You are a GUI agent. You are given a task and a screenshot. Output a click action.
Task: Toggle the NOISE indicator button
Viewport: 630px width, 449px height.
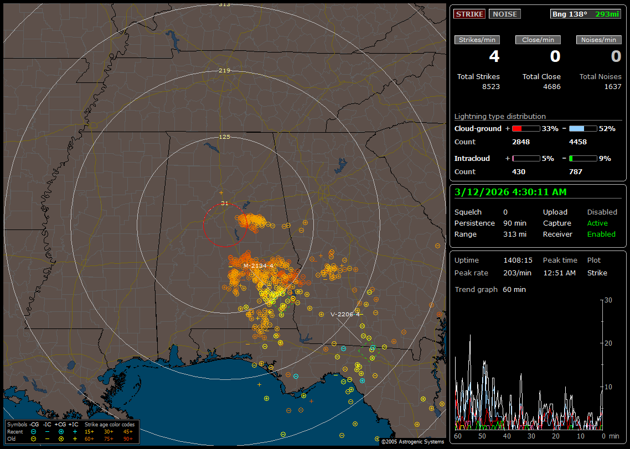pos(504,14)
